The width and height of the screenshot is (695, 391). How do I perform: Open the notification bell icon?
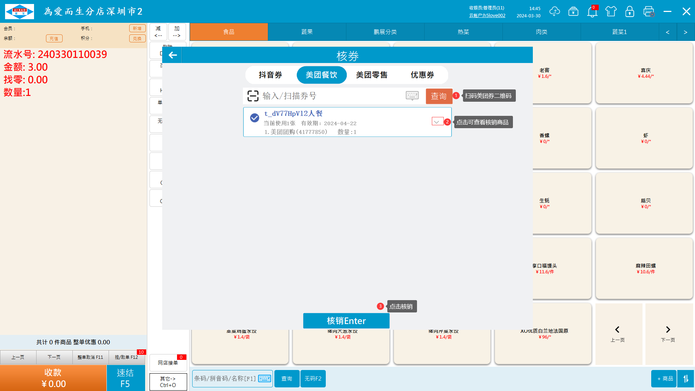pos(592,12)
